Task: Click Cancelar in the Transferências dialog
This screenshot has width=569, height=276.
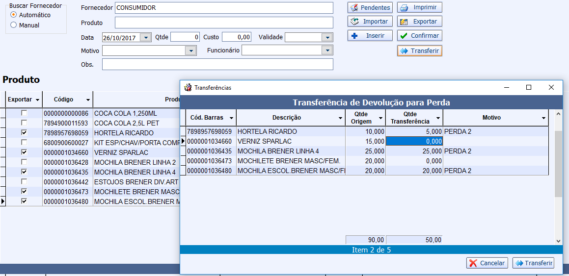Action: 487,263
